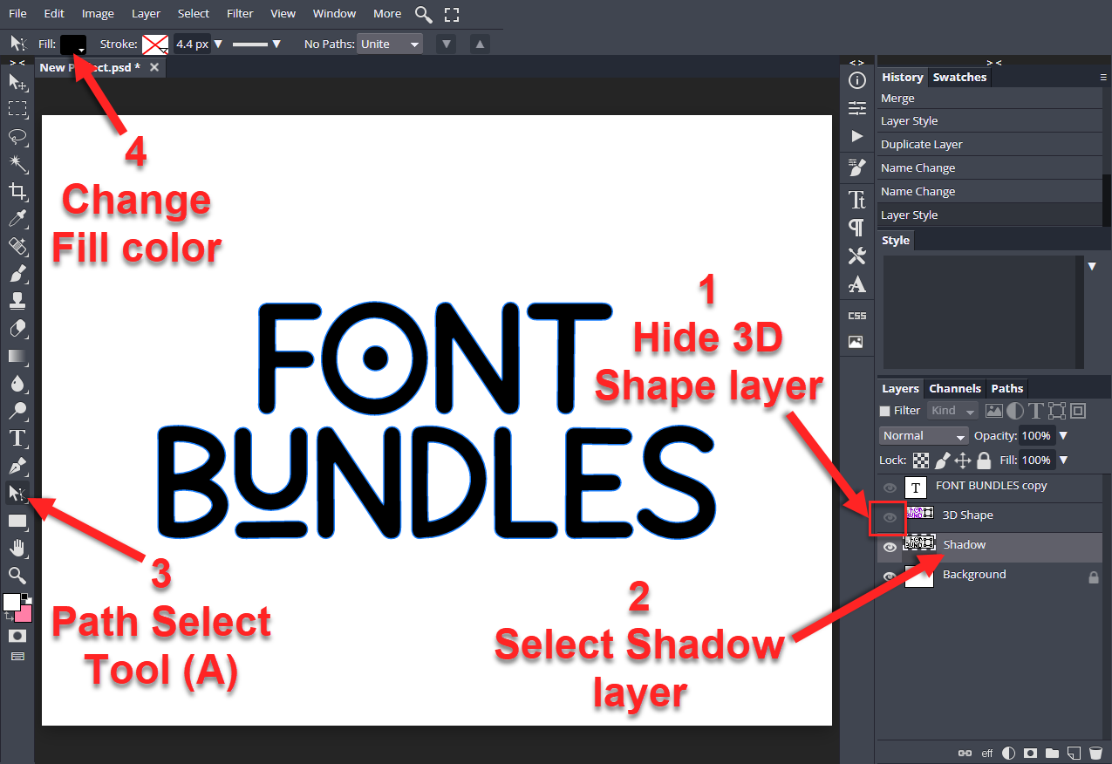Open the Brush settings panel icon
This screenshot has width=1112, height=764.
(857, 167)
